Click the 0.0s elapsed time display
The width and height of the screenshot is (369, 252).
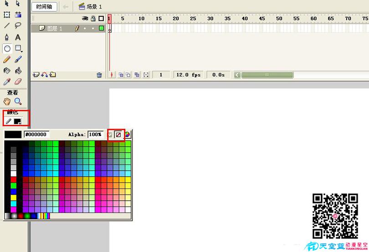click(218, 75)
